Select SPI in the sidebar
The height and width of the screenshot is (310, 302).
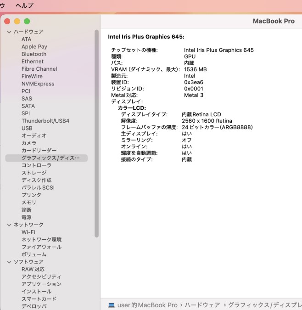point(26,113)
